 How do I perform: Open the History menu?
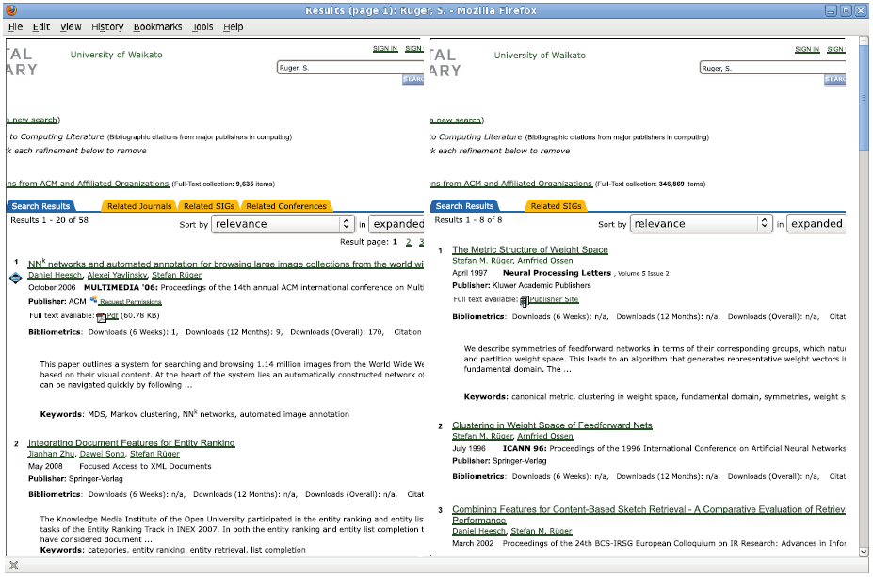coord(107,26)
